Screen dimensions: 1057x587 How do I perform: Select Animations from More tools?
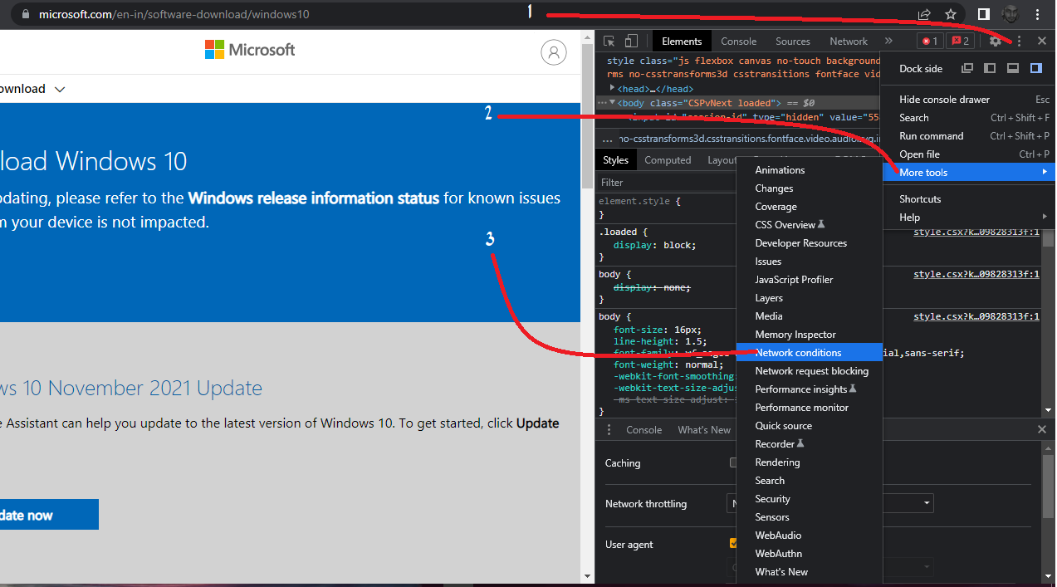coord(809,170)
